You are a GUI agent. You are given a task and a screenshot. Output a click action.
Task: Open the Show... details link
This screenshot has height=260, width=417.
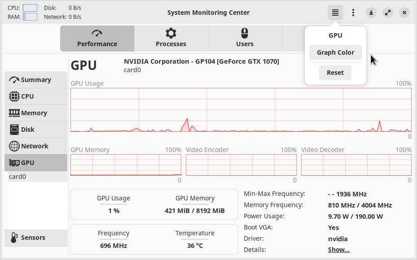coord(338,250)
